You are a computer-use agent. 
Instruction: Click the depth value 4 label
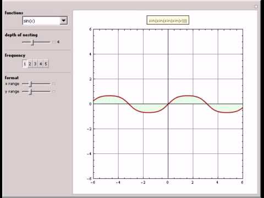click(x=58, y=42)
